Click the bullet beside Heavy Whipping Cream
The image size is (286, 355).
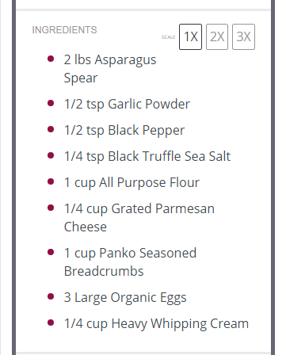[51, 323]
